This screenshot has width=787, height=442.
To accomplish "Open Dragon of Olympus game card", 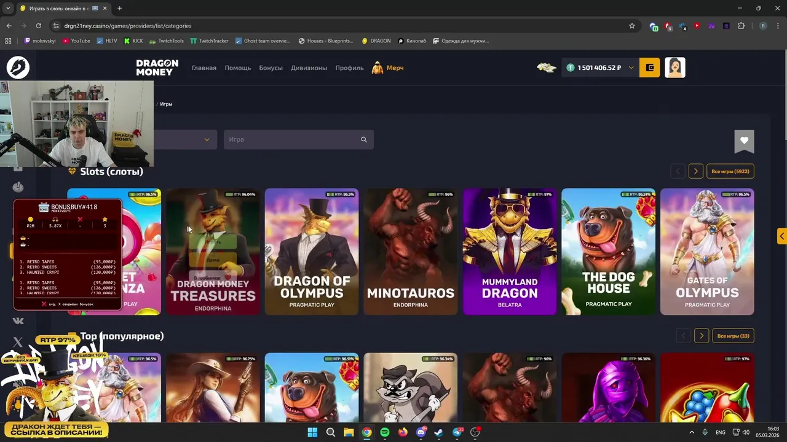I will coord(312,252).
